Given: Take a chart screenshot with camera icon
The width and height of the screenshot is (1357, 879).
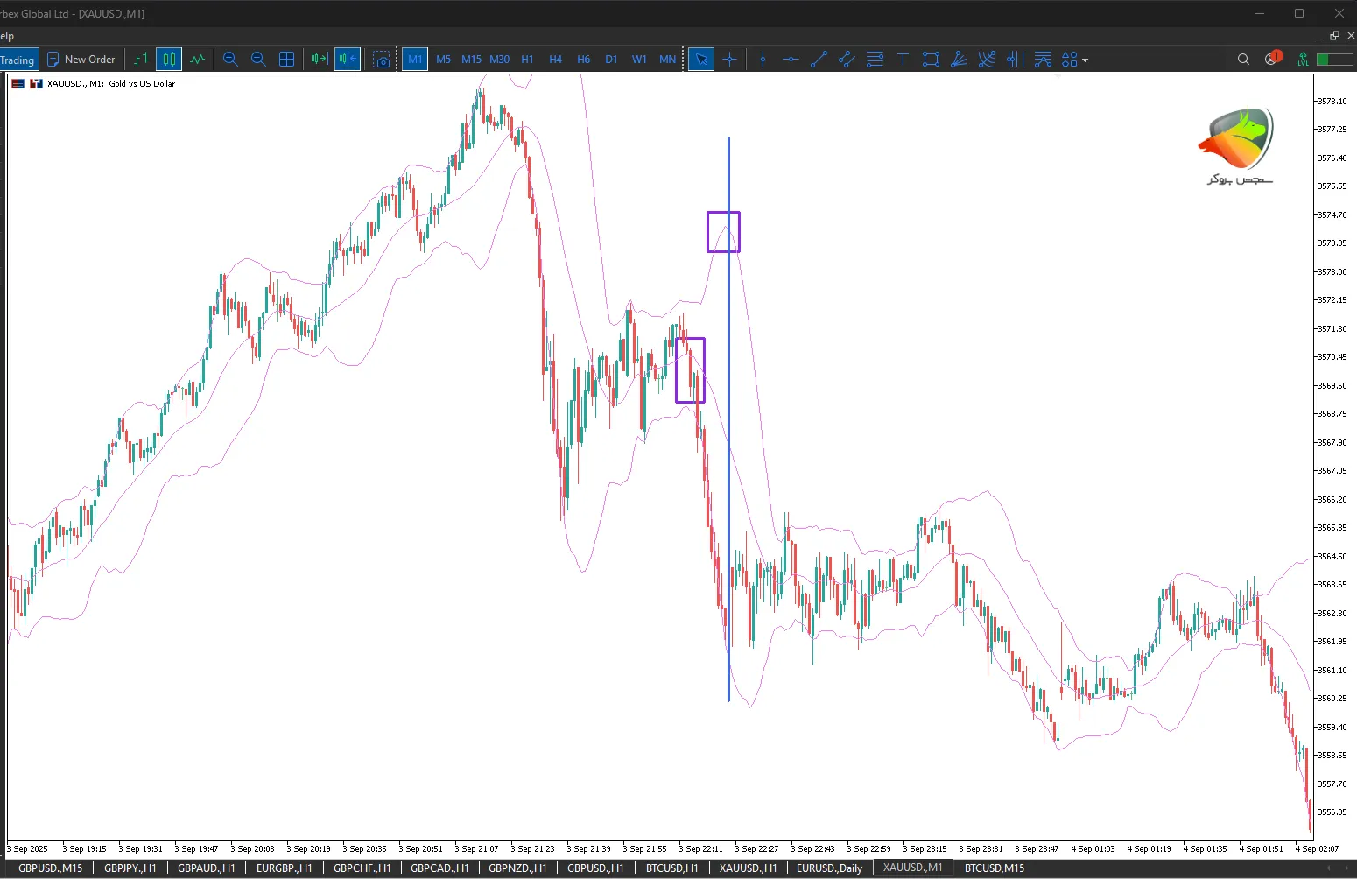Looking at the screenshot, I should tap(382, 60).
